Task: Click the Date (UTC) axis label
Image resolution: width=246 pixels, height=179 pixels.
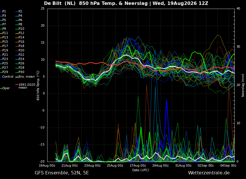Action: [x=141, y=170]
